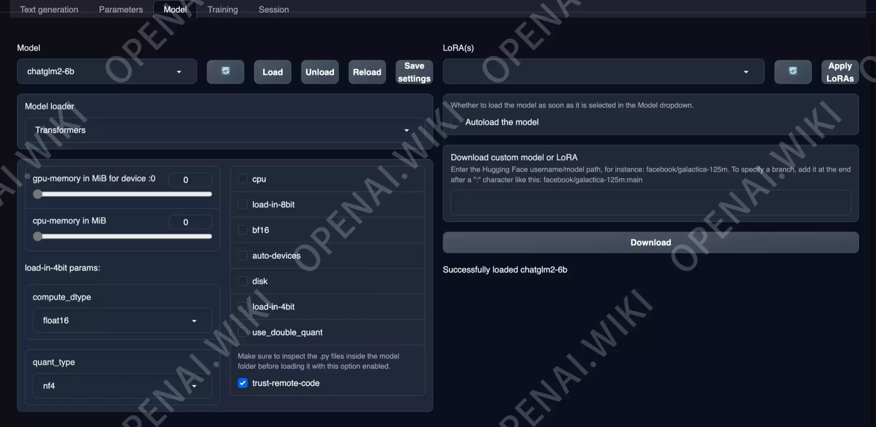The image size is (876, 427).
Task: Open the Parameters tab
Action: [121, 9]
